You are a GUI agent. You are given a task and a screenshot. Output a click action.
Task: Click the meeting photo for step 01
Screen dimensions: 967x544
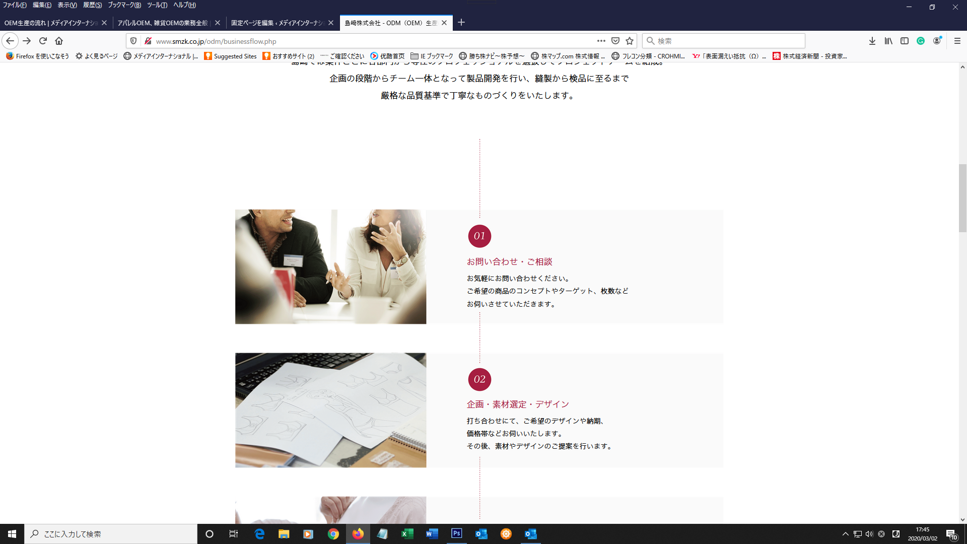pos(330,266)
